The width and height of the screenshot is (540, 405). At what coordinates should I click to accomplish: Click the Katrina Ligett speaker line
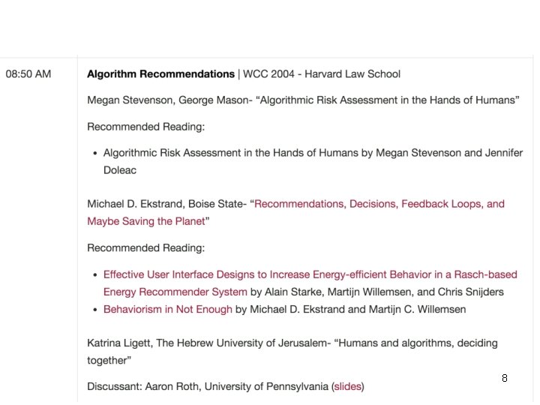292,352
